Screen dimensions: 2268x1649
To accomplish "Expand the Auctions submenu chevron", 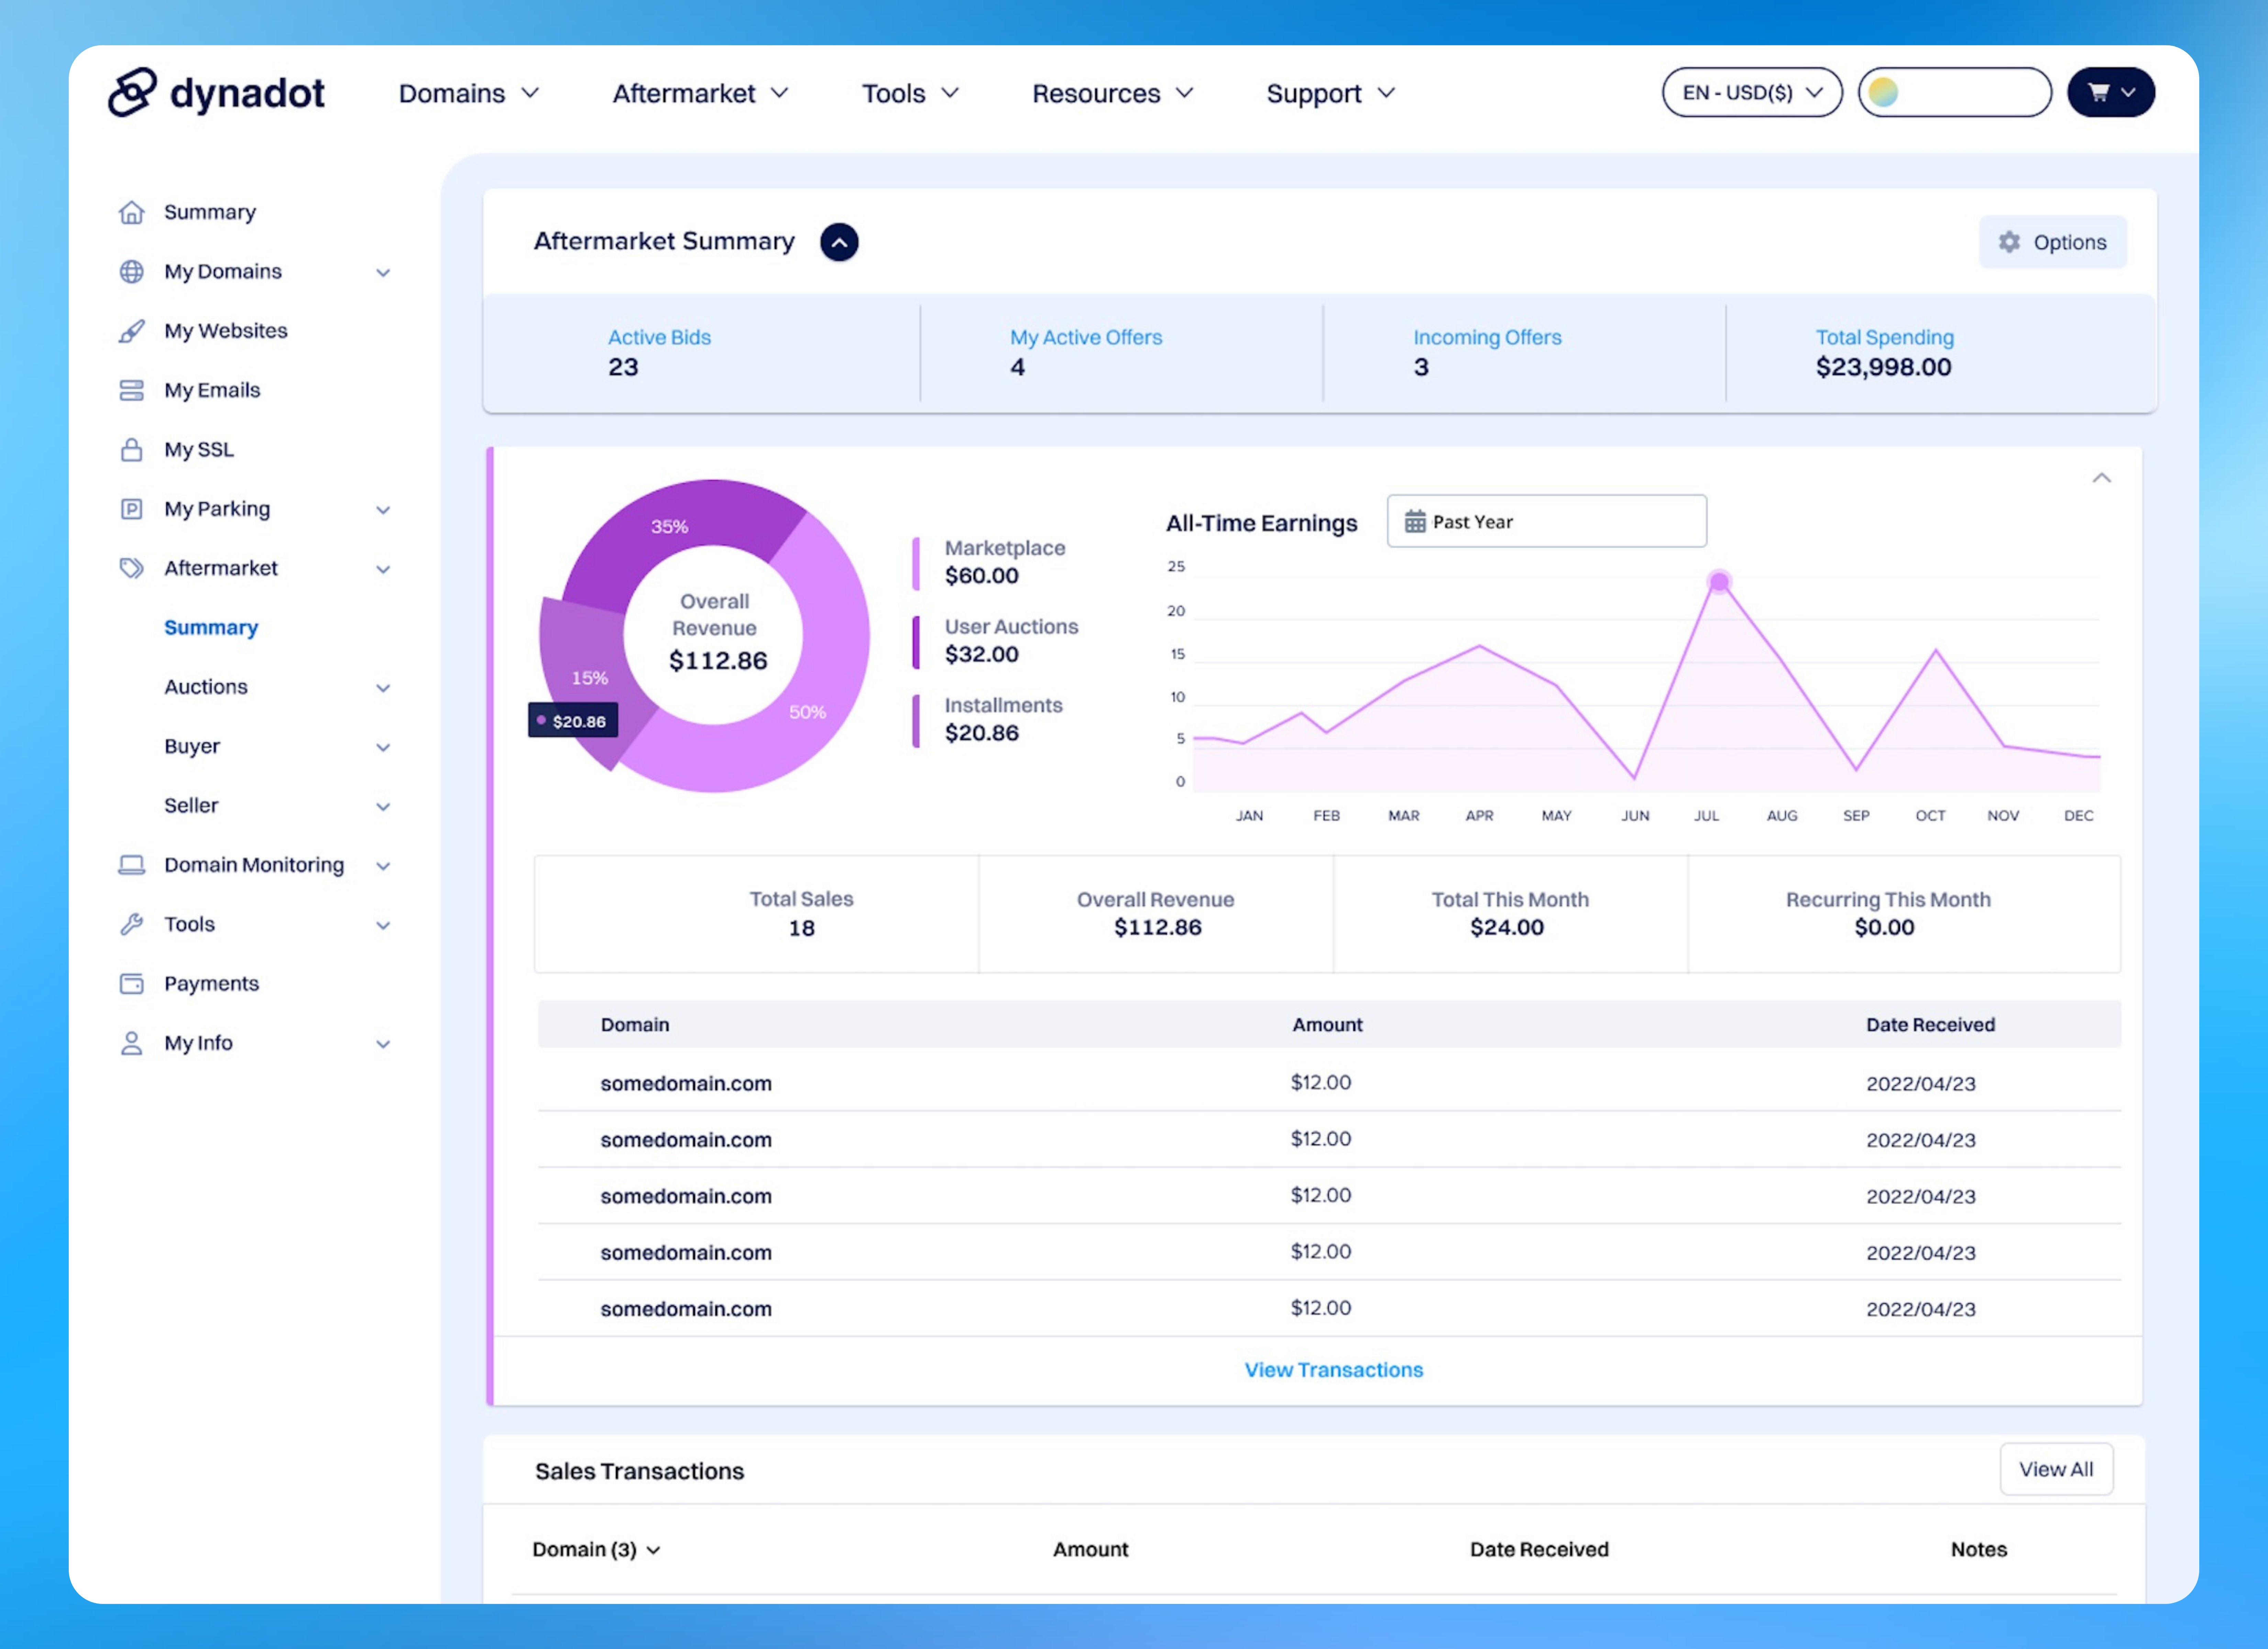I will tap(383, 688).
